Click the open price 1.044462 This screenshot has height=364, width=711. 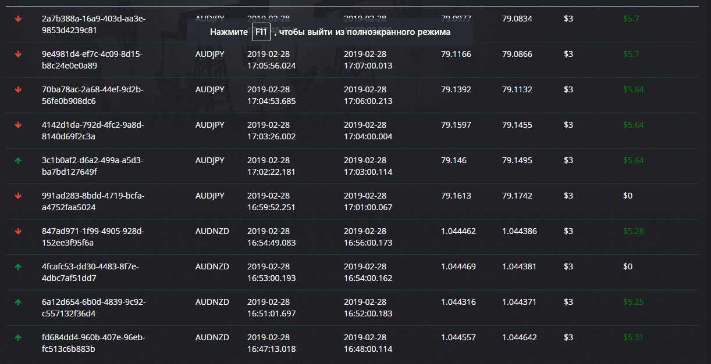point(458,231)
